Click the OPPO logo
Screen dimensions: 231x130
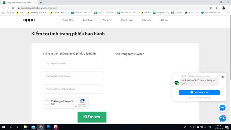point(29,20)
